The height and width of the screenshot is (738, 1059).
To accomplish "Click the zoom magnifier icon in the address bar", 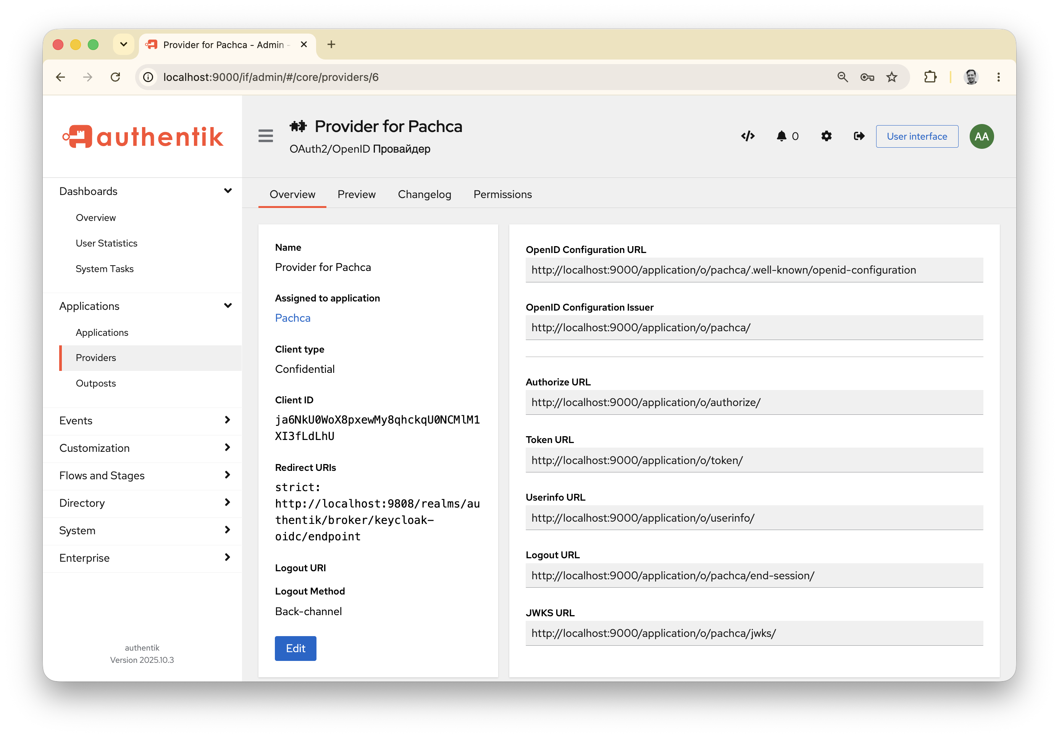I will (842, 77).
